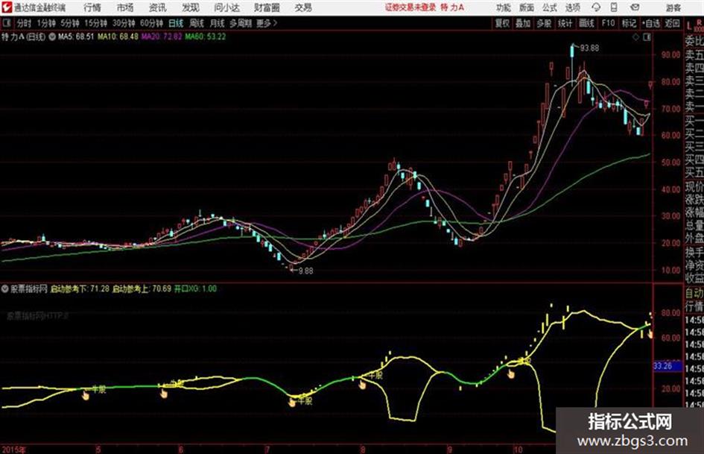
Task: Open the headset customer service icon
Action: click(x=596, y=7)
